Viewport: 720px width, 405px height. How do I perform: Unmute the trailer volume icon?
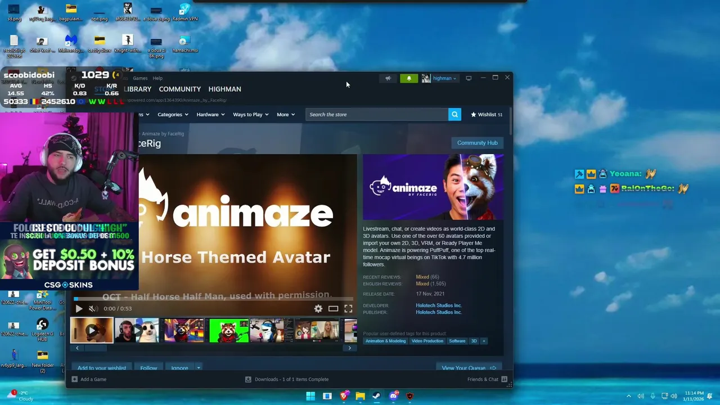click(x=93, y=308)
